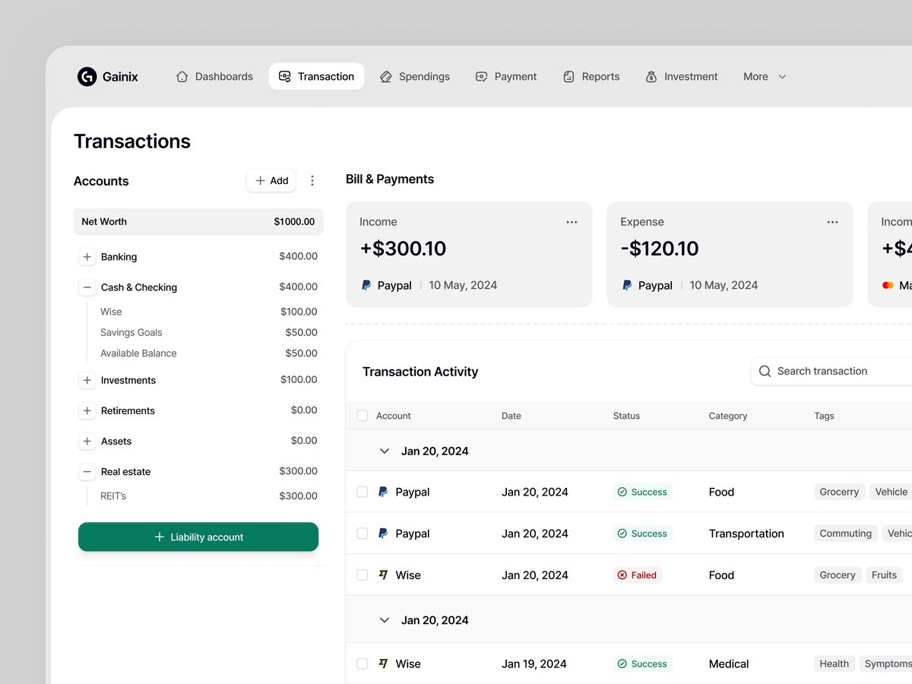The image size is (912, 684).
Task: Toggle the select-all checkbox in table header
Action: 363,416
